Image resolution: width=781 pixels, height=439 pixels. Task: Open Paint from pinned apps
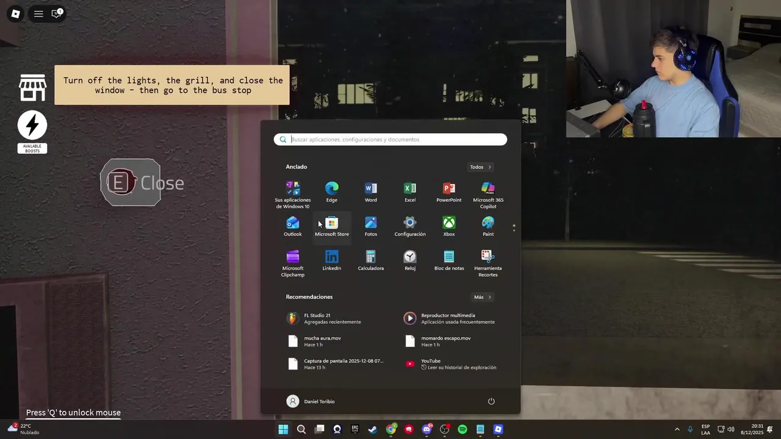point(488,227)
